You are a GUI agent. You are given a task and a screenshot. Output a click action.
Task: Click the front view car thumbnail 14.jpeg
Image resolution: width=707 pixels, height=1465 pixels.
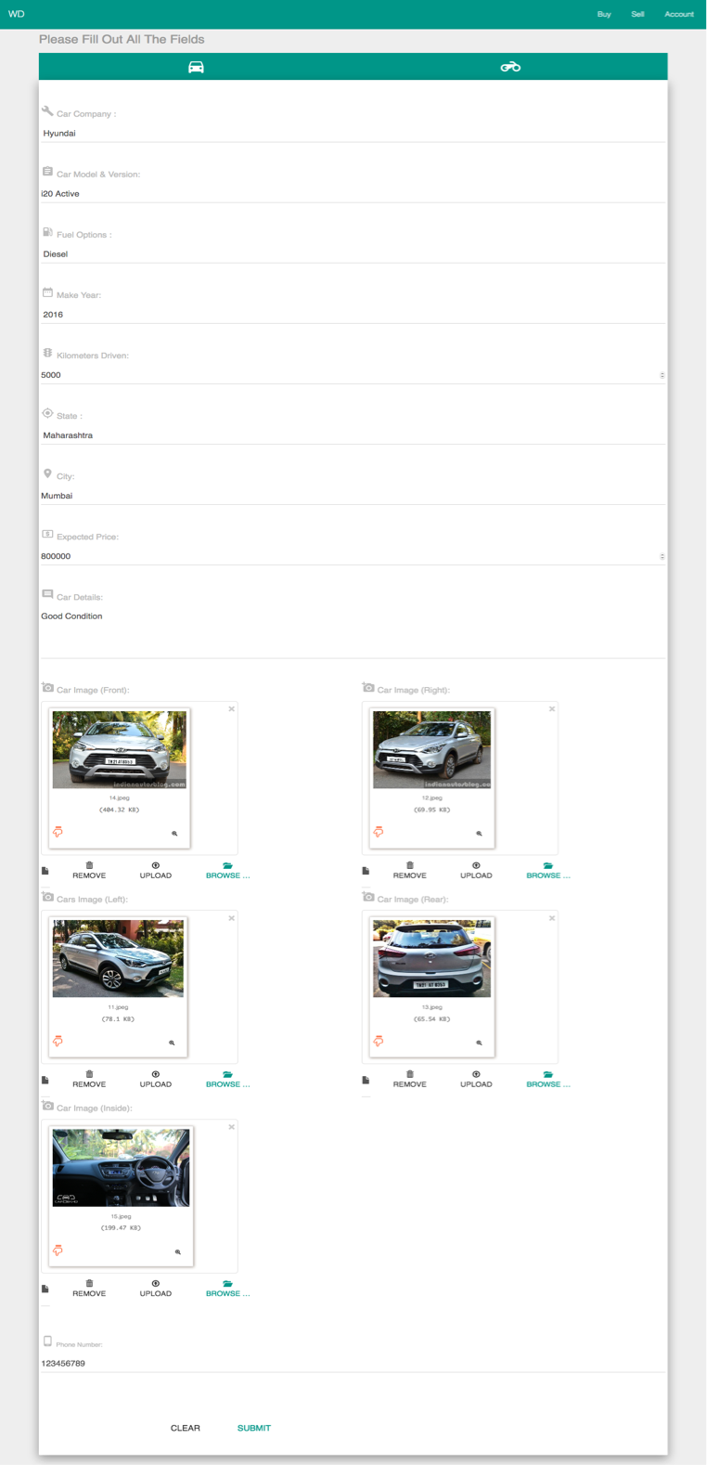(120, 750)
